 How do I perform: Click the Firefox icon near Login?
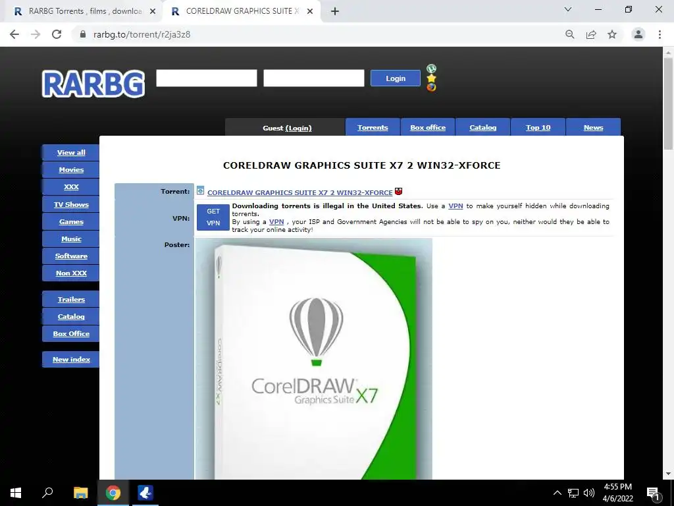431,88
